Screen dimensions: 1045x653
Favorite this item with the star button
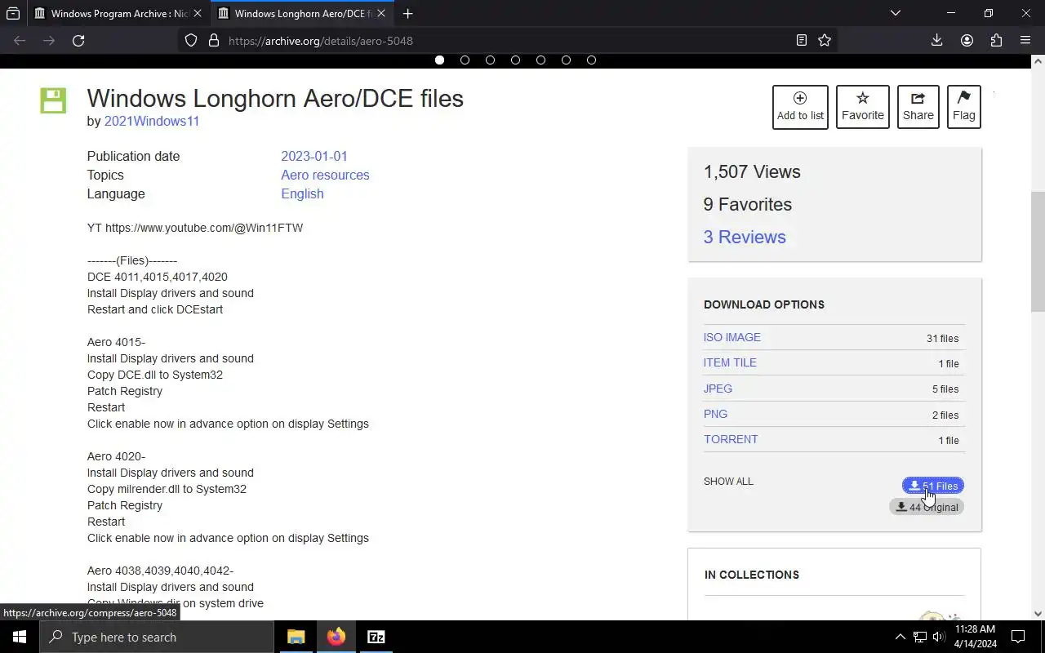pyautogui.click(x=862, y=107)
